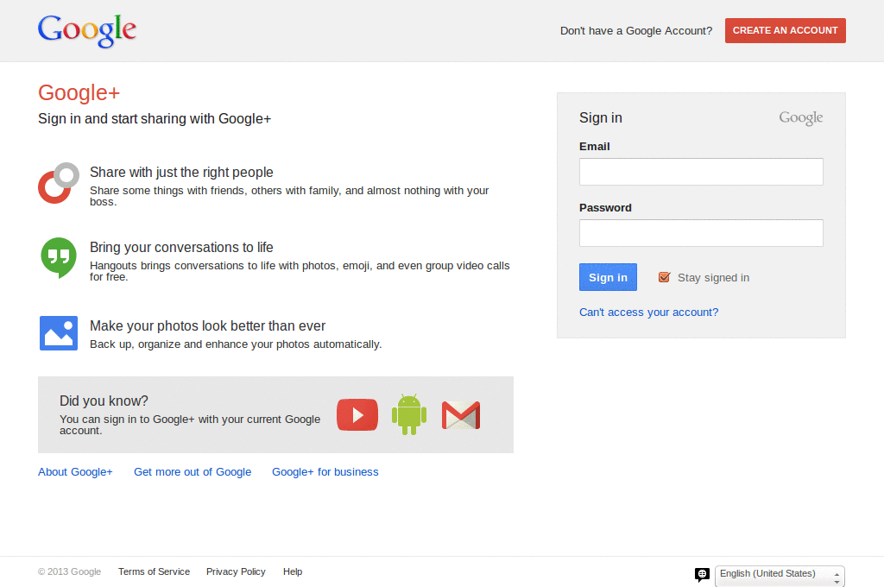Image resolution: width=884 pixels, height=587 pixels.
Task: Focus the Email input field
Action: pyautogui.click(x=701, y=172)
